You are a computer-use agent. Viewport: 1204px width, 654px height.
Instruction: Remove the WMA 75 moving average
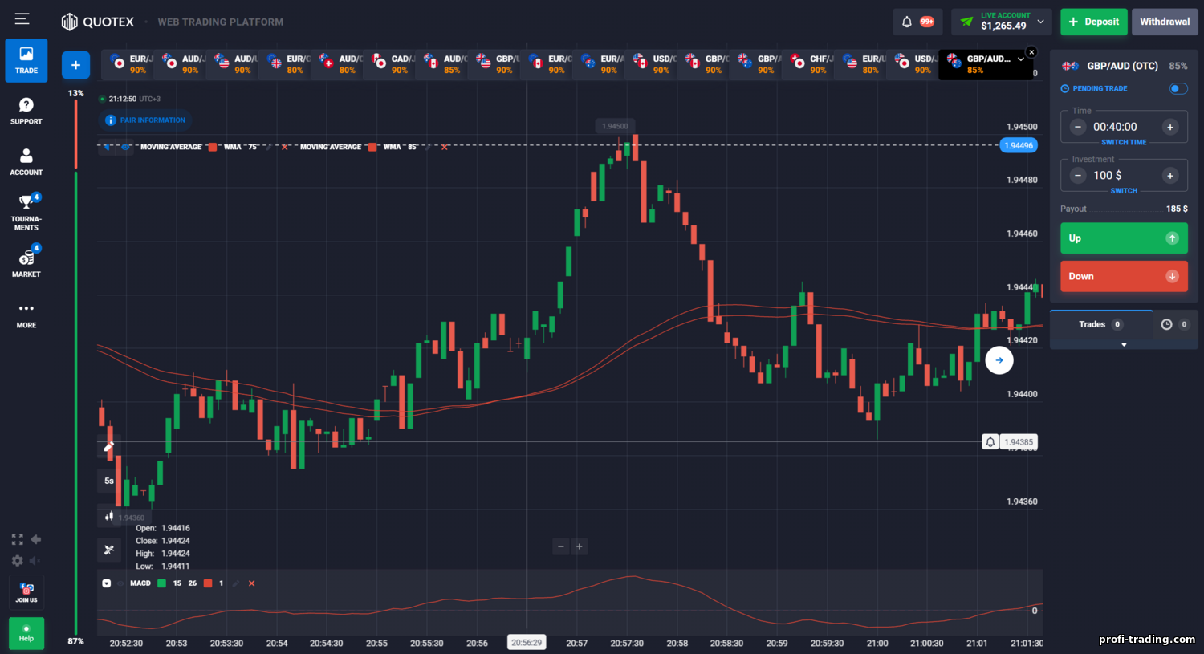284,147
